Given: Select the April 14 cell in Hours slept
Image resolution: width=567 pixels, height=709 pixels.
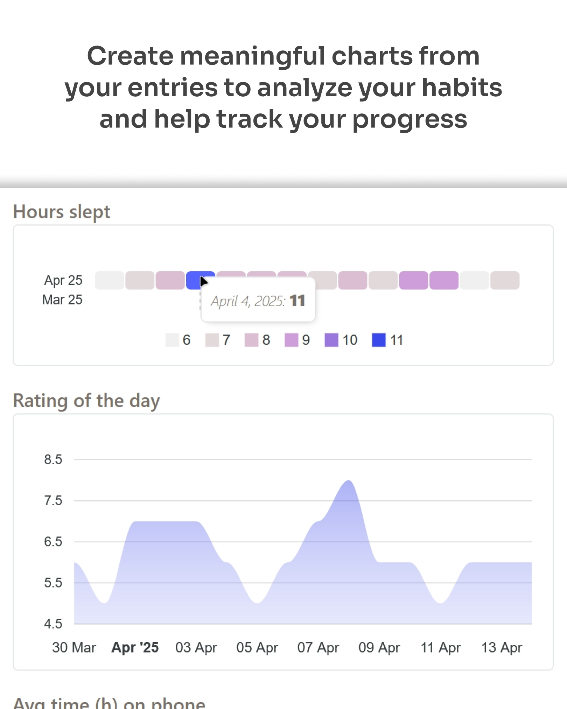Looking at the screenshot, I should click(x=505, y=280).
